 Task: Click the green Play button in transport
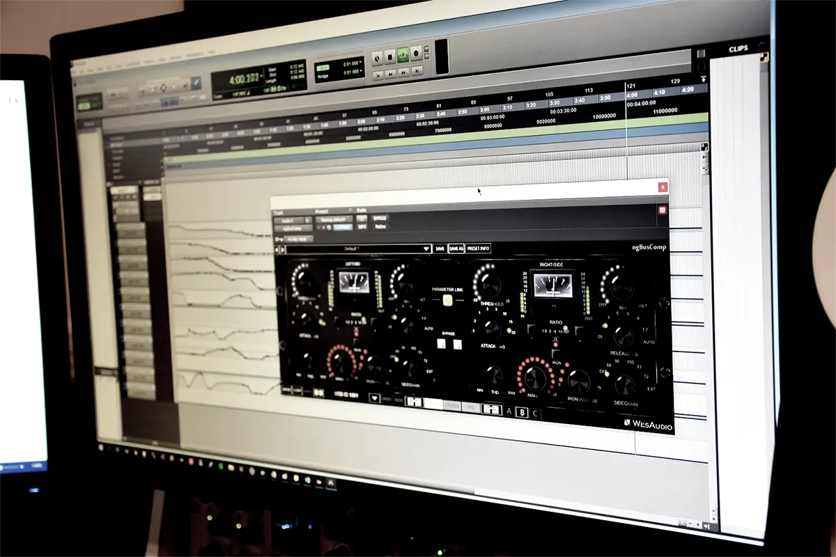(403, 56)
